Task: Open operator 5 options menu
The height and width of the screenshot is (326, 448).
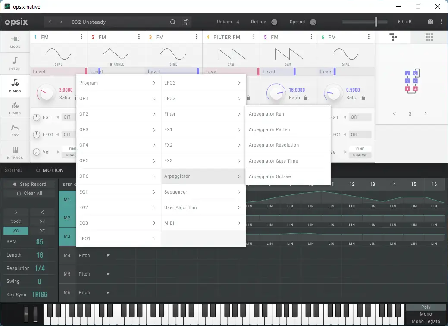Action: (x=311, y=37)
